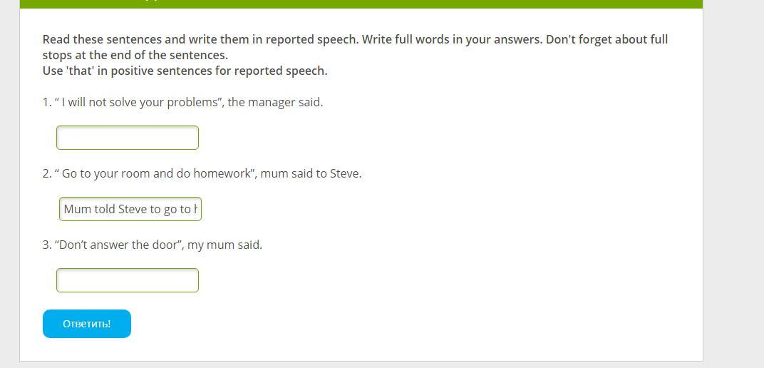Image resolution: width=764 pixels, height=368 pixels.
Task: Click the words 'mum said to Steve'
Action: pyautogui.click(x=311, y=173)
